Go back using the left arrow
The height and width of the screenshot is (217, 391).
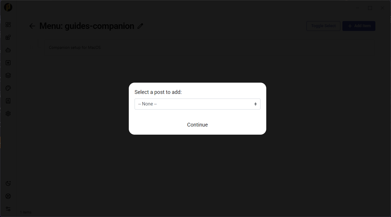click(32, 26)
